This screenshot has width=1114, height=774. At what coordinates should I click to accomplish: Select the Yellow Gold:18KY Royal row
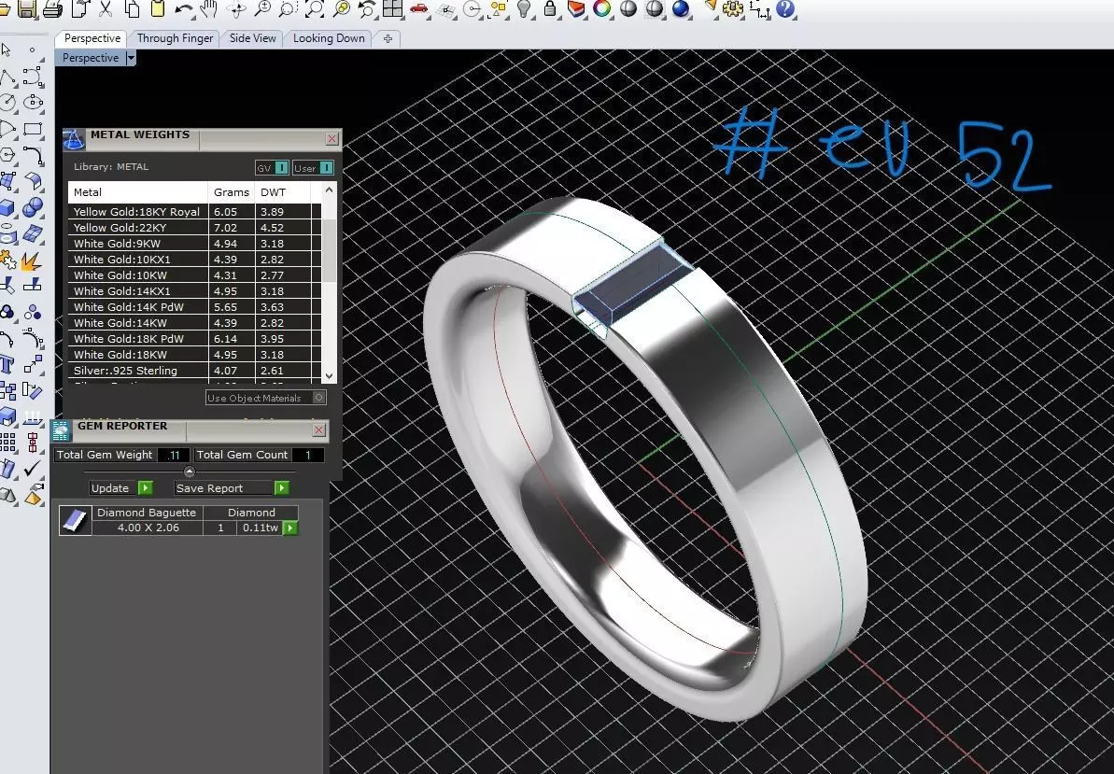coord(195,212)
